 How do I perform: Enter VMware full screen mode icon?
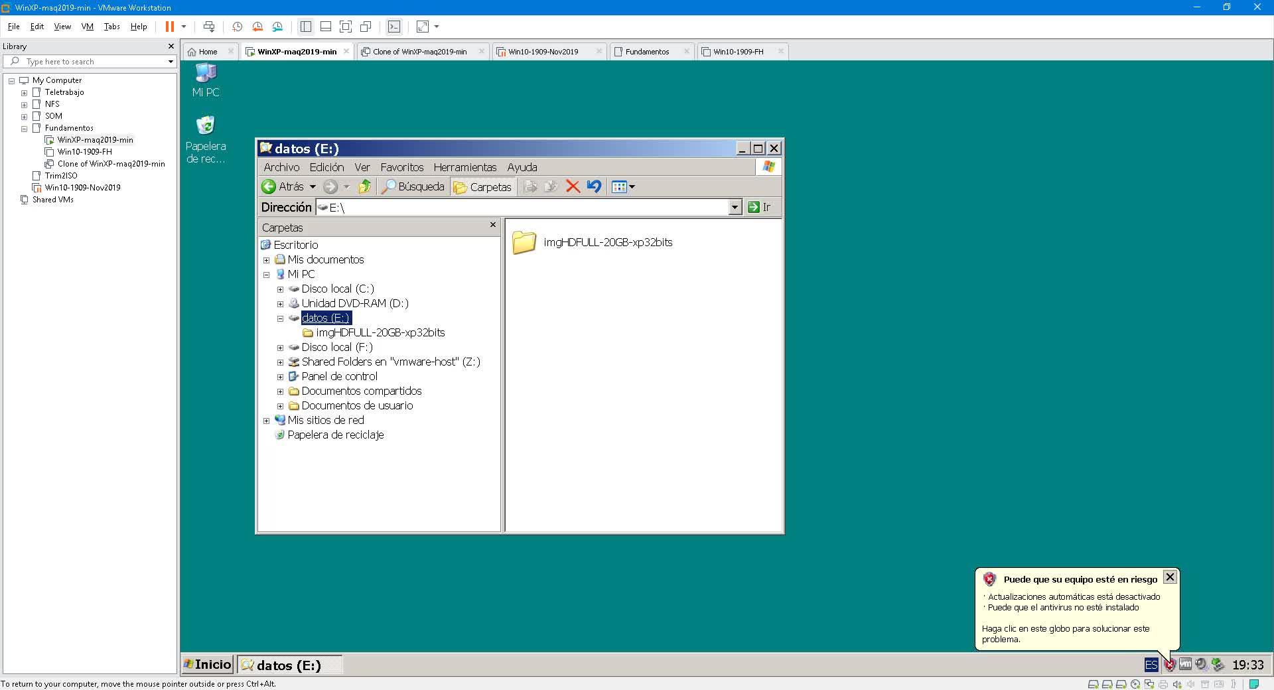click(346, 27)
